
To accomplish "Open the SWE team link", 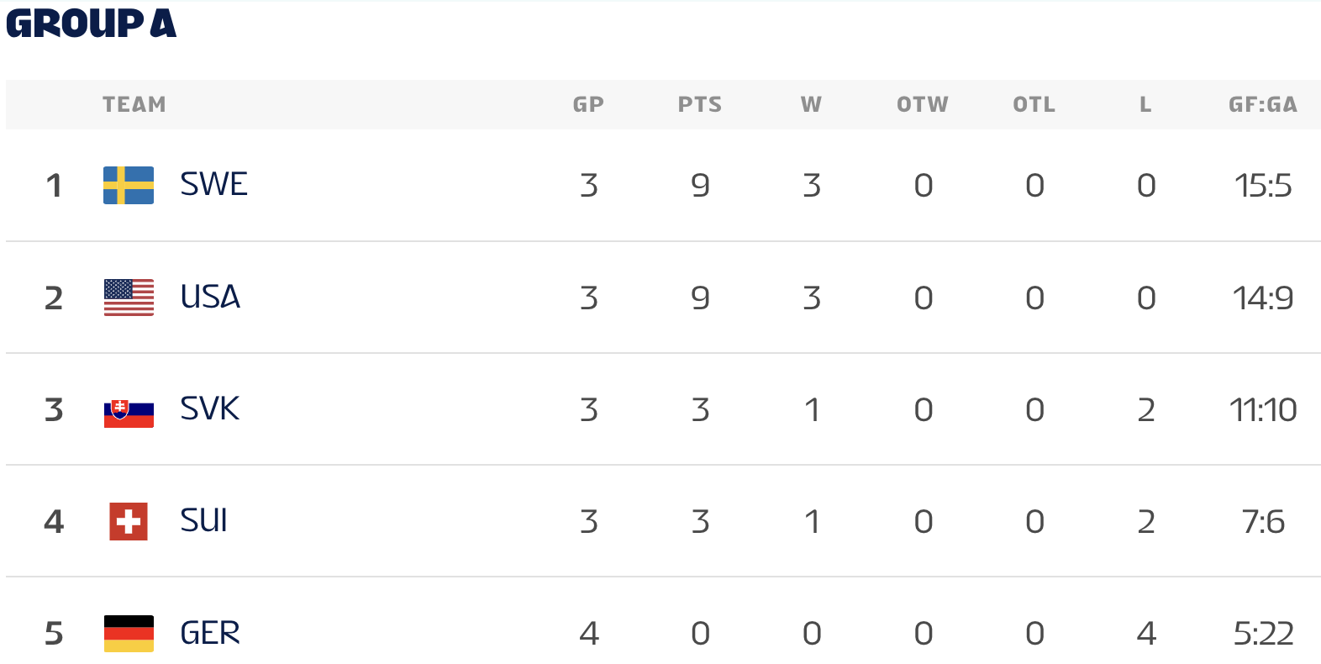I will 213,185.
